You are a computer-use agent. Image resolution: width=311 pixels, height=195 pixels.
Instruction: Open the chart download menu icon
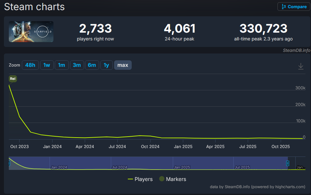(x=301, y=66)
